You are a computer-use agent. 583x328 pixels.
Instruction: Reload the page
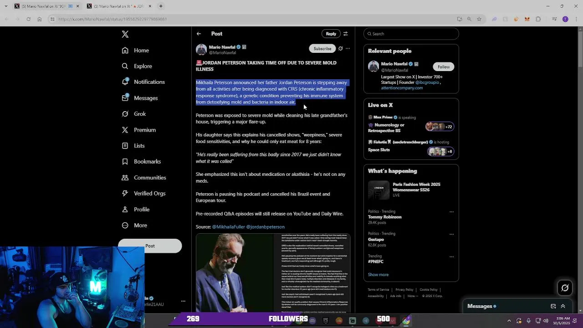pos(28,19)
